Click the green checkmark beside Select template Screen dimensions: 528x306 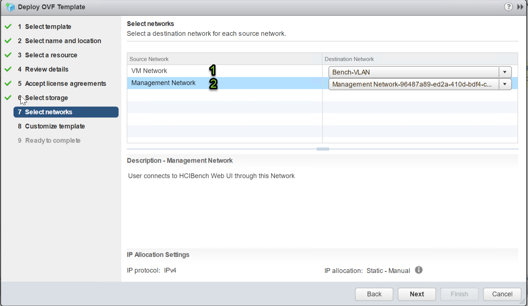pyautogui.click(x=8, y=26)
